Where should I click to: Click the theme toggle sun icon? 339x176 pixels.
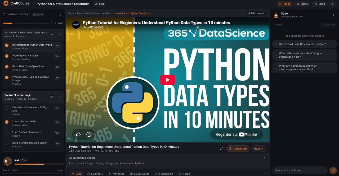click(333, 4)
